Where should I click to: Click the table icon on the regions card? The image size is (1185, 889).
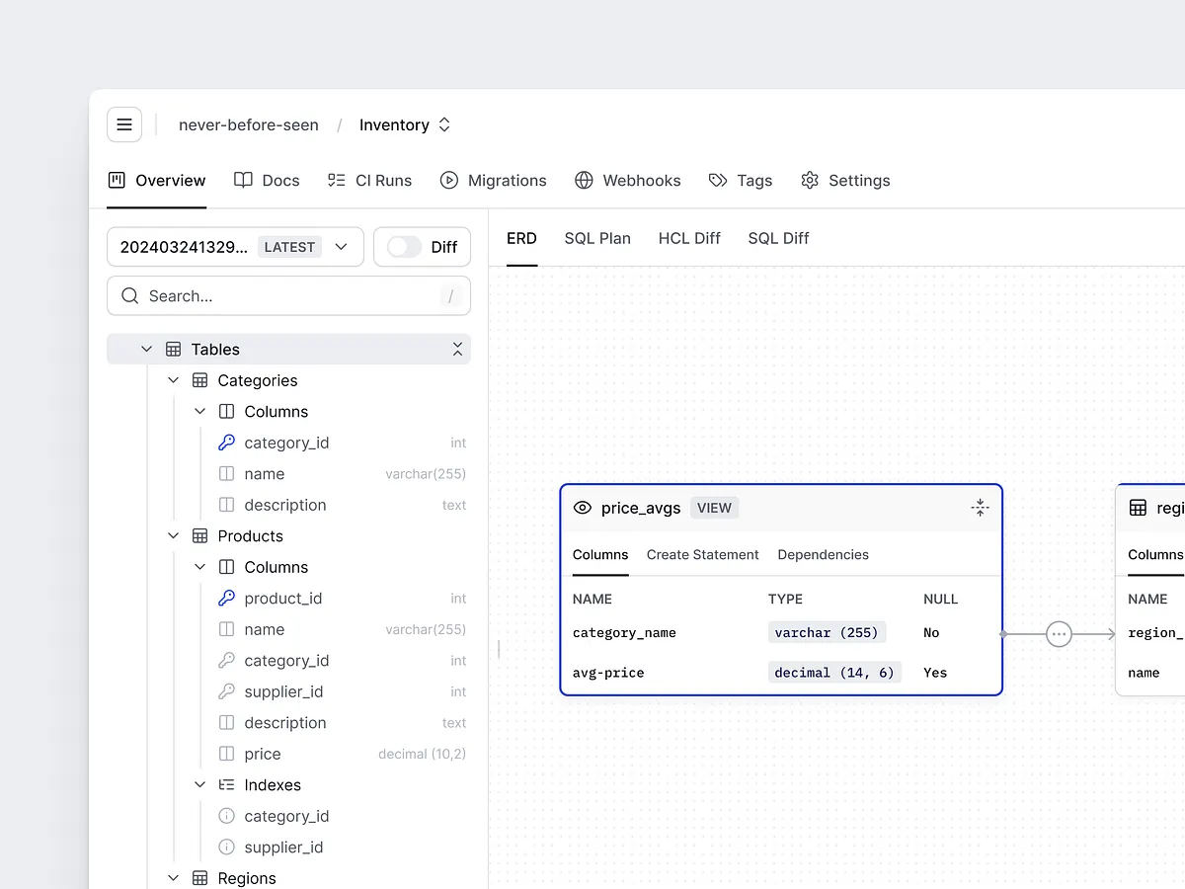(x=1138, y=508)
